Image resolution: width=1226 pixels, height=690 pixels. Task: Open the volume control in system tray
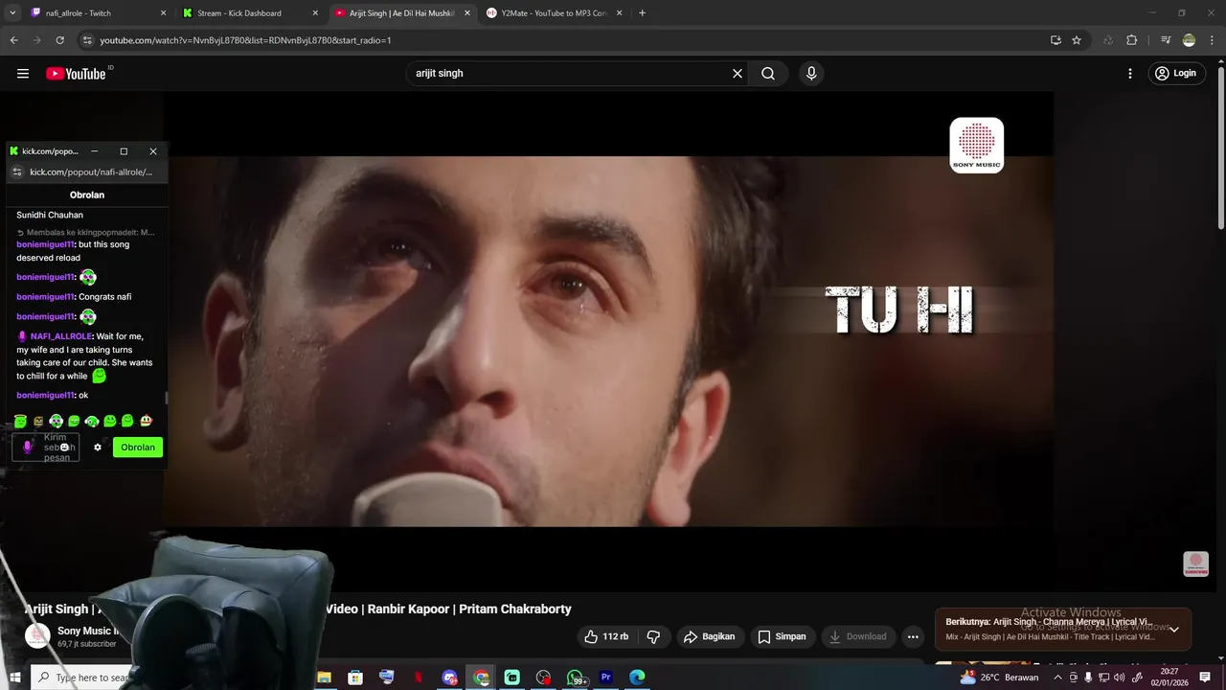(x=1119, y=678)
